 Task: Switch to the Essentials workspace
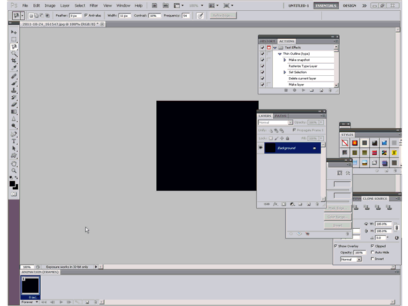pos(326,6)
